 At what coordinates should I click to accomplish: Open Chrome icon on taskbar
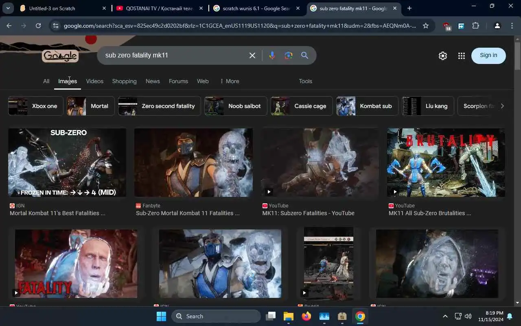pos(360,316)
